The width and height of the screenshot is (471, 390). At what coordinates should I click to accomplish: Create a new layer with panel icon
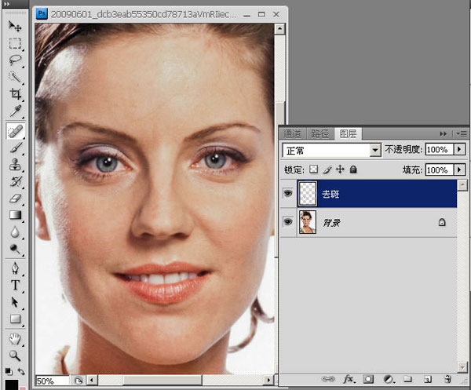tap(428, 380)
